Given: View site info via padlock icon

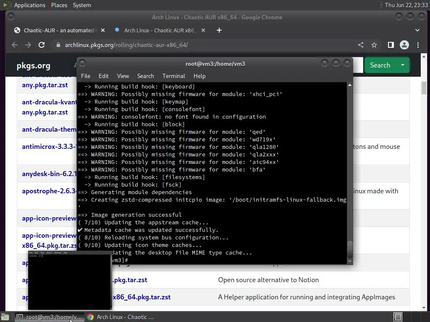Looking at the screenshot, I should click(58, 45).
